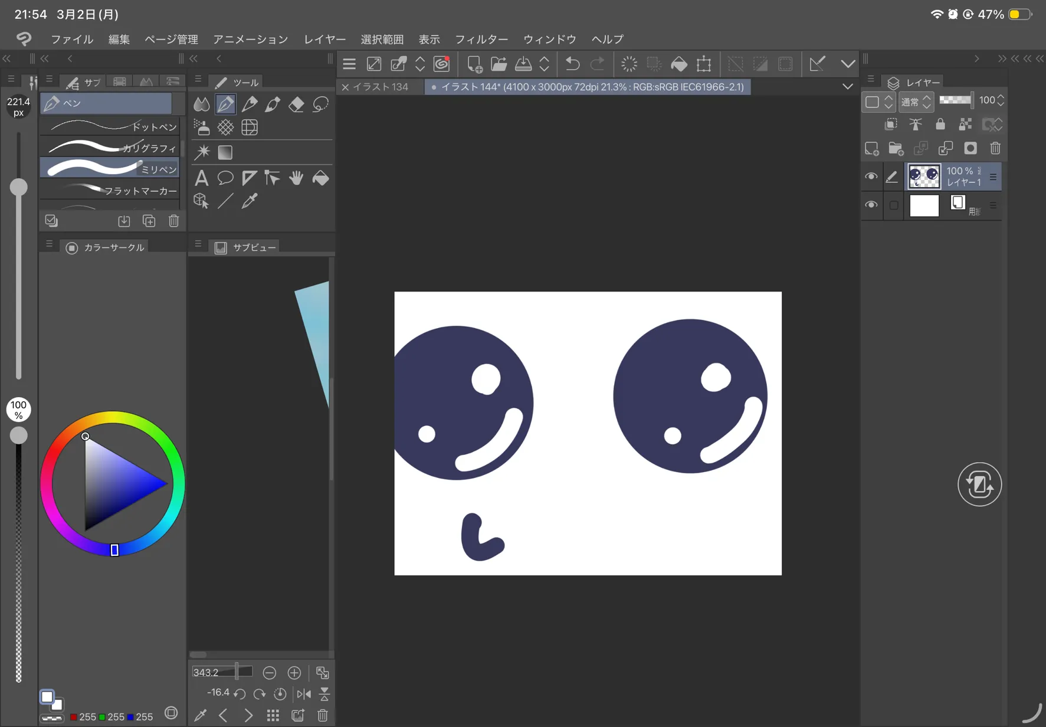Toggle lock on the current layer
Viewport: 1046px width, 727px height.
point(940,125)
